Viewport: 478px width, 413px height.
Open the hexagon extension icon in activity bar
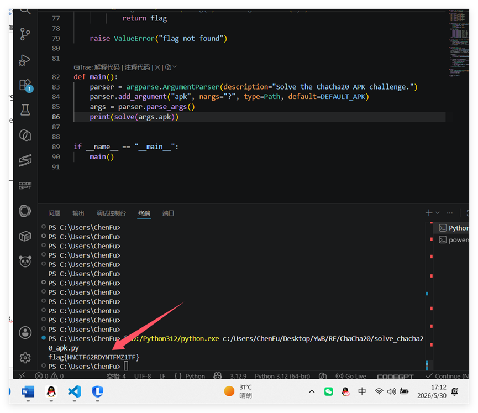point(25,211)
